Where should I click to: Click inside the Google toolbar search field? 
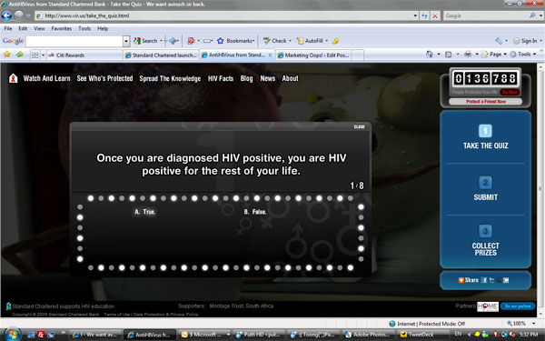pos(74,41)
